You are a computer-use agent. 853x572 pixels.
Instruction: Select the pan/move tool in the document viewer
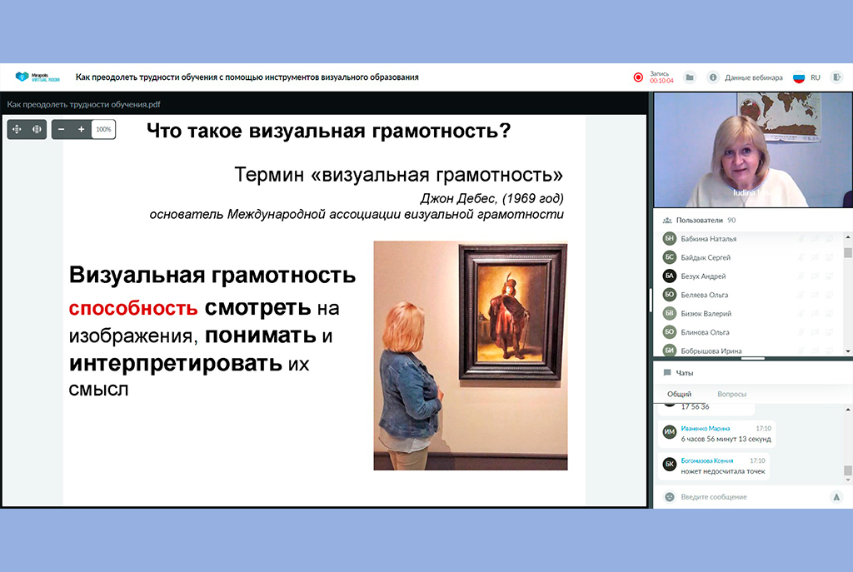[x=17, y=129]
